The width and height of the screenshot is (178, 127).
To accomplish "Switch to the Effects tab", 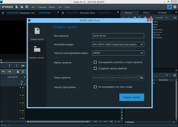I will pos(146,13).
